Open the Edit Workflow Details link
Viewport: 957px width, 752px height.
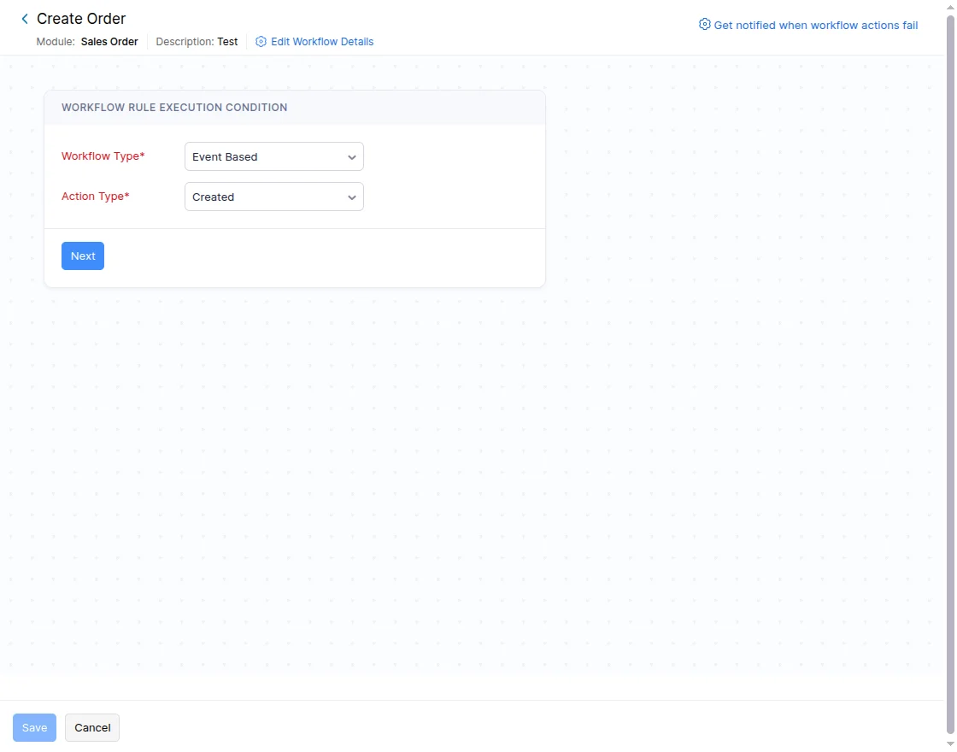point(322,42)
